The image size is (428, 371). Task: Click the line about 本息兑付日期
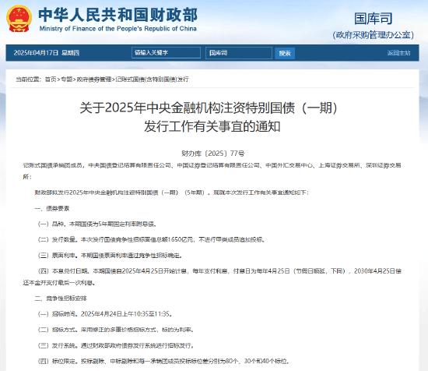[212, 277]
